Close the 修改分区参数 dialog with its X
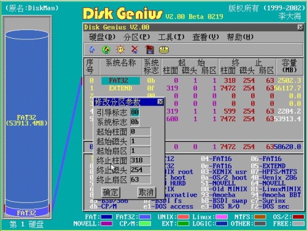This screenshot has width=307, height=231. pyautogui.click(x=160, y=102)
